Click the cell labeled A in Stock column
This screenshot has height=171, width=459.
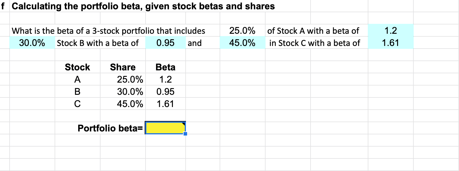(77, 79)
